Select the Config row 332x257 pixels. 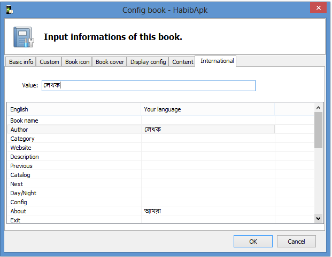coord(141,202)
